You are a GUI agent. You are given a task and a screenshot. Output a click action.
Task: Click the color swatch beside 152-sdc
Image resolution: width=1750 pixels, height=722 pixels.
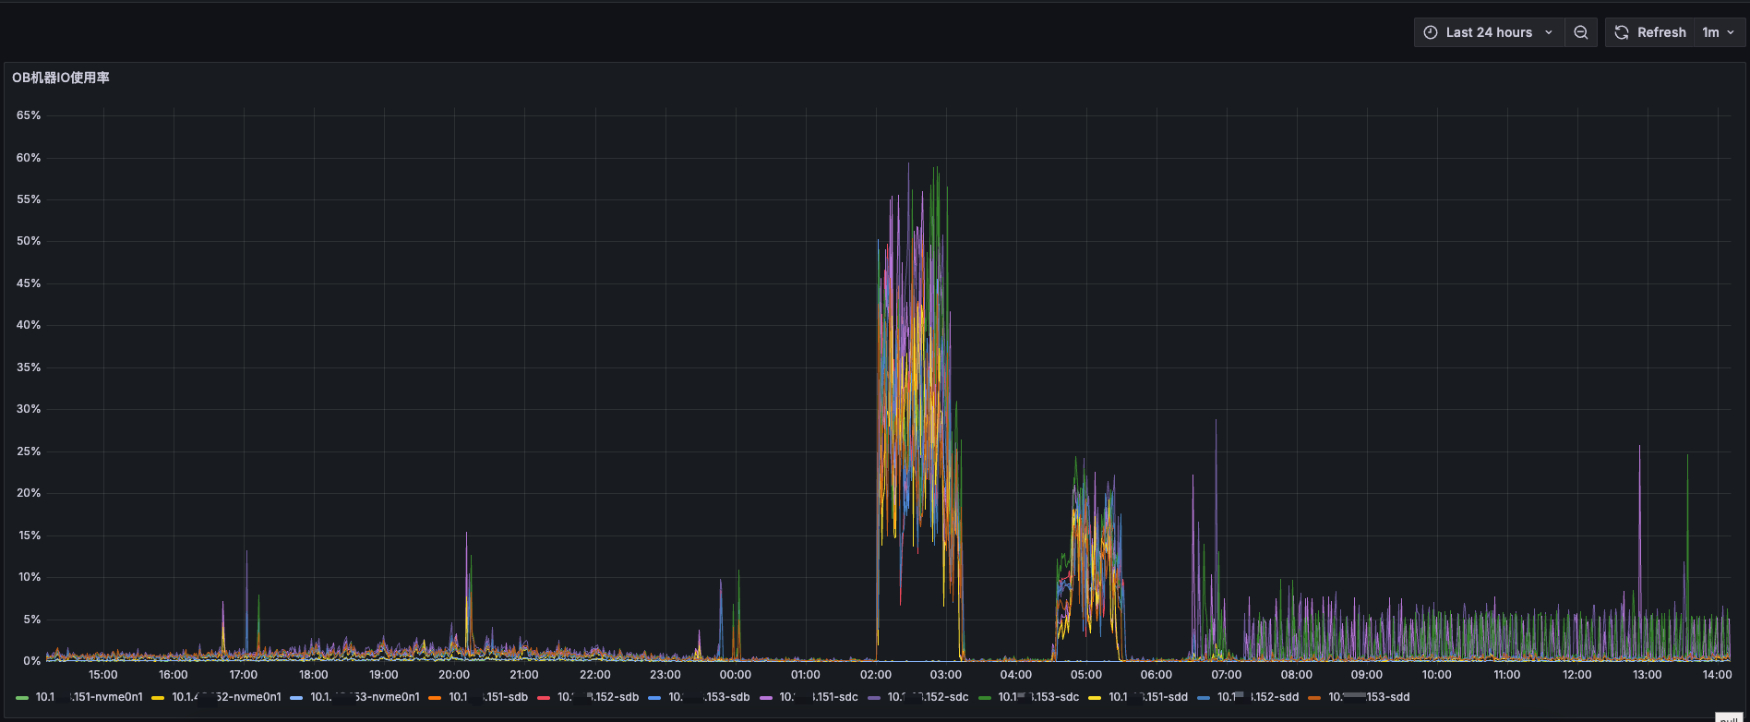click(x=874, y=698)
